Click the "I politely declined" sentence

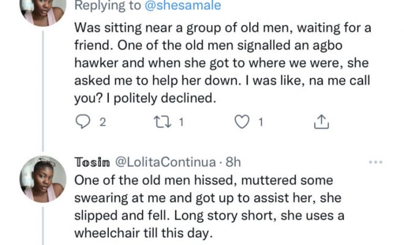pyautogui.click(x=179, y=98)
